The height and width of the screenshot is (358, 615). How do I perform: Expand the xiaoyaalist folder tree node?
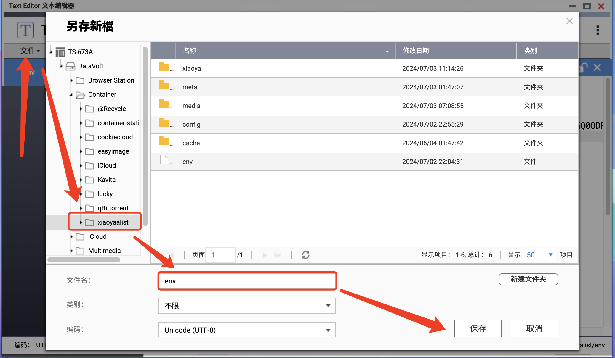click(x=81, y=222)
